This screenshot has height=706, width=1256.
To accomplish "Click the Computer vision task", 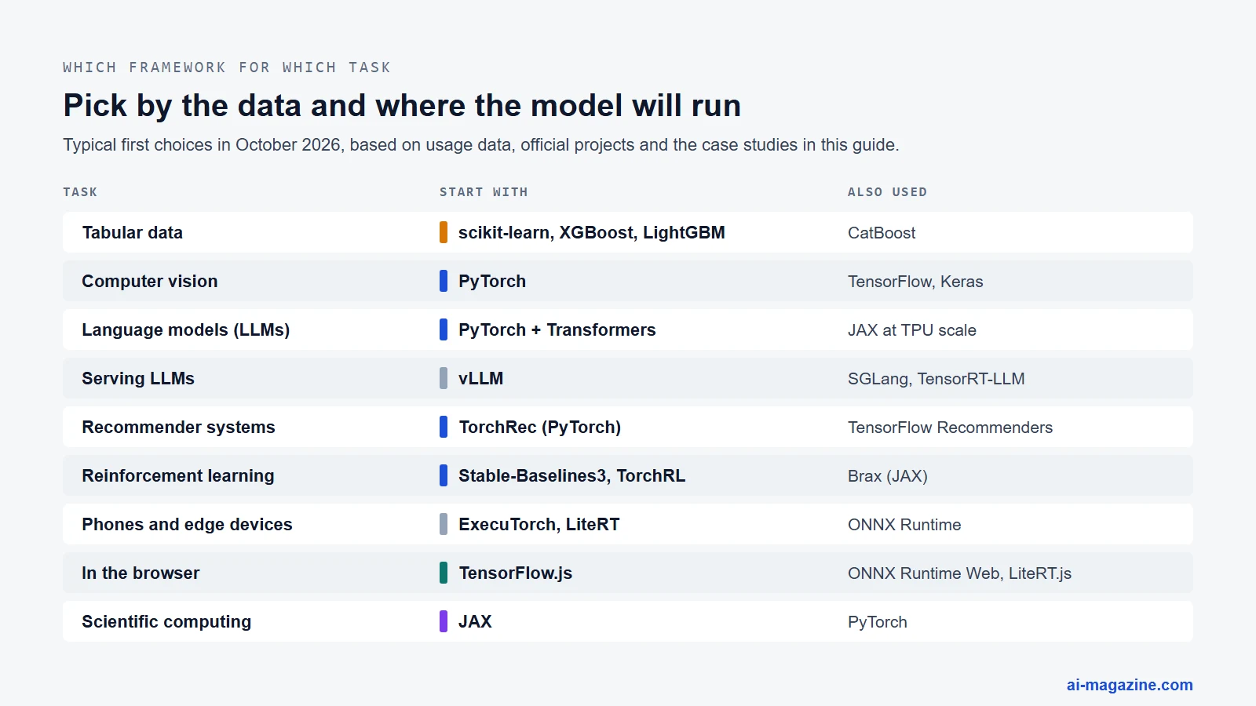I will 150,281.
